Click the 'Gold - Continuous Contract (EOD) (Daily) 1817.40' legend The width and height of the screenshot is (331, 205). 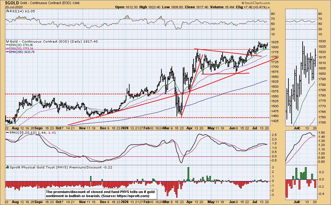[x=54, y=41]
